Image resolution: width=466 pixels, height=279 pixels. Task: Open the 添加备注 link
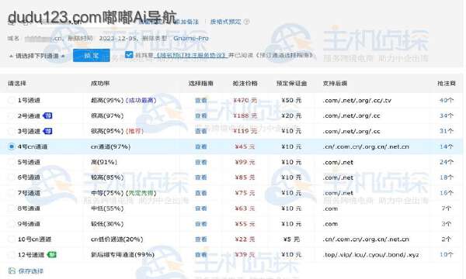click(x=187, y=22)
